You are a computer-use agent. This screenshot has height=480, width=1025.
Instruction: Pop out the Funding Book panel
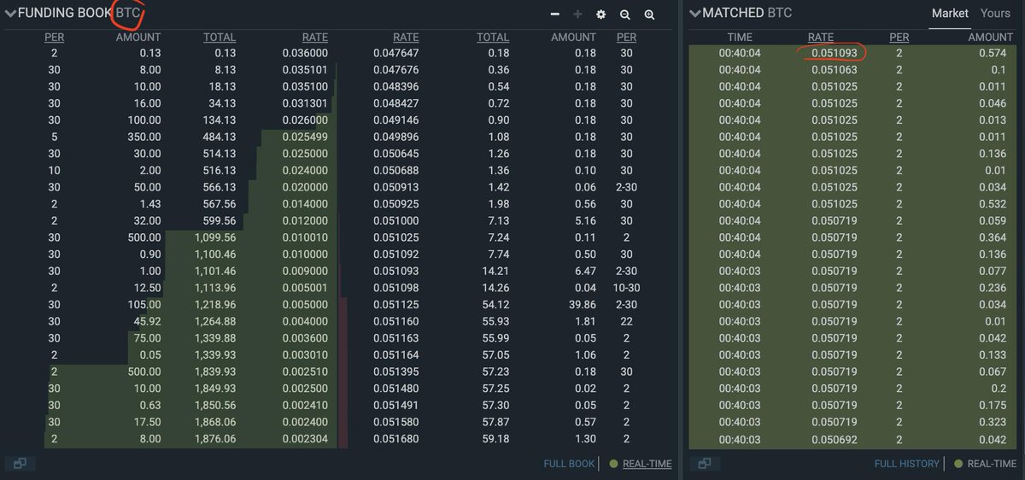(x=20, y=463)
